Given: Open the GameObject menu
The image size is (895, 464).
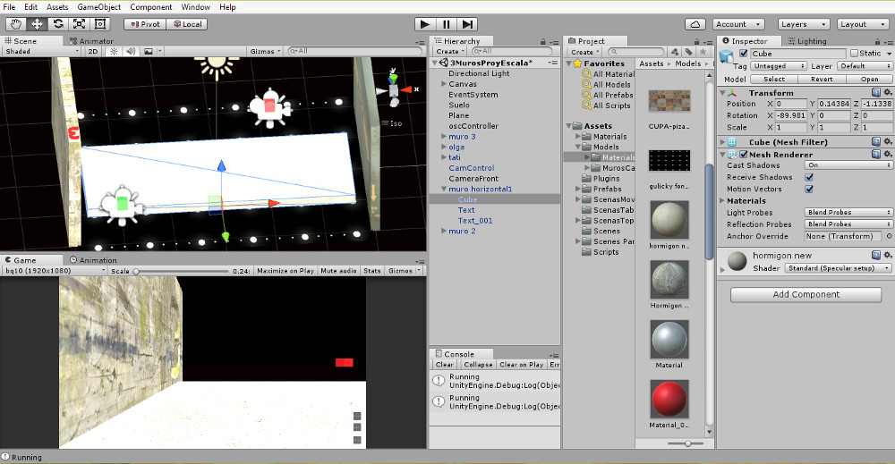Looking at the screenshot, I should tap(98, 7).
